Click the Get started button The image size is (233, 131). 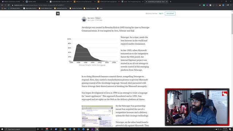coord(170,13)
